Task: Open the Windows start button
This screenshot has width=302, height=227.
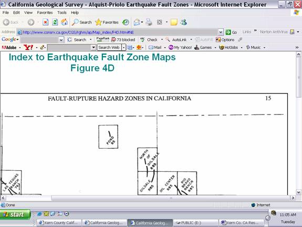Action: (x=15, y=215)
